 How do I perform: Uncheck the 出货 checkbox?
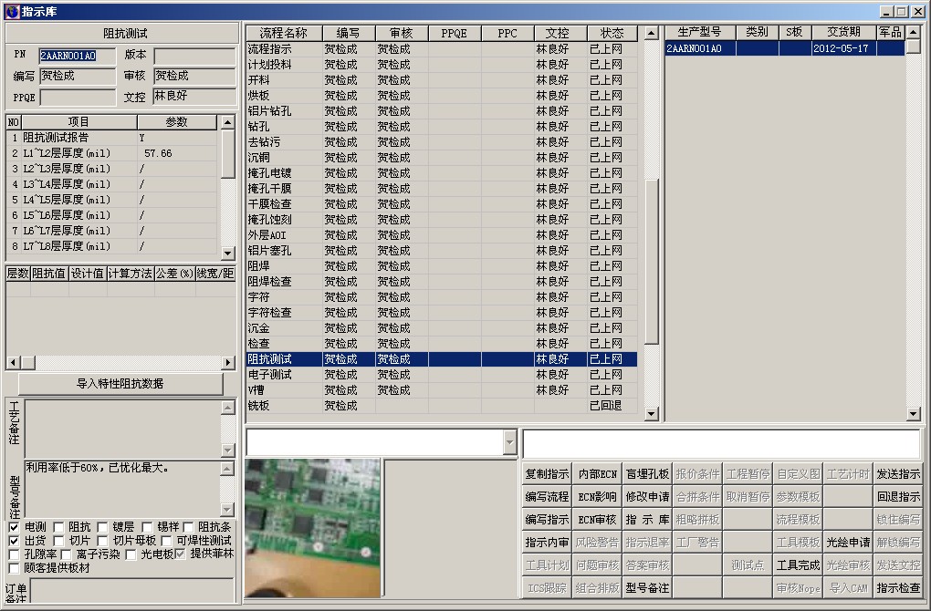point(14,541)
